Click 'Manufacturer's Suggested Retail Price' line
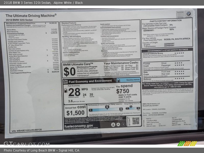The width and height of the screenshot is (204, 153). (21, 23)
